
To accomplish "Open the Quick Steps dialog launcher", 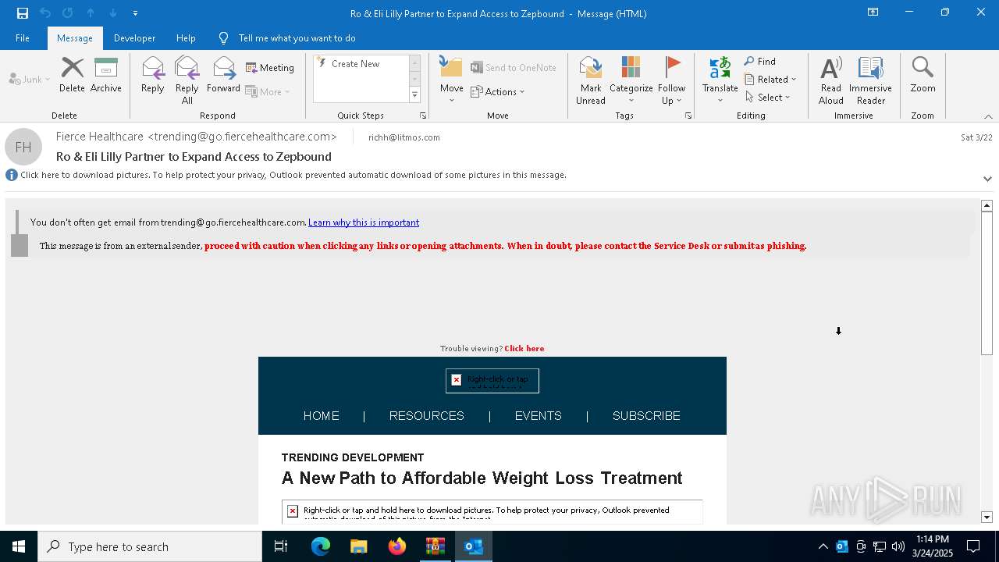I will tap(423, 116).
